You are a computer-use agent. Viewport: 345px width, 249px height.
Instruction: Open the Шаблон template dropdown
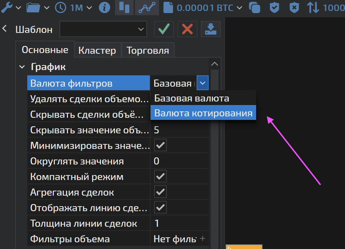(103, 29)
